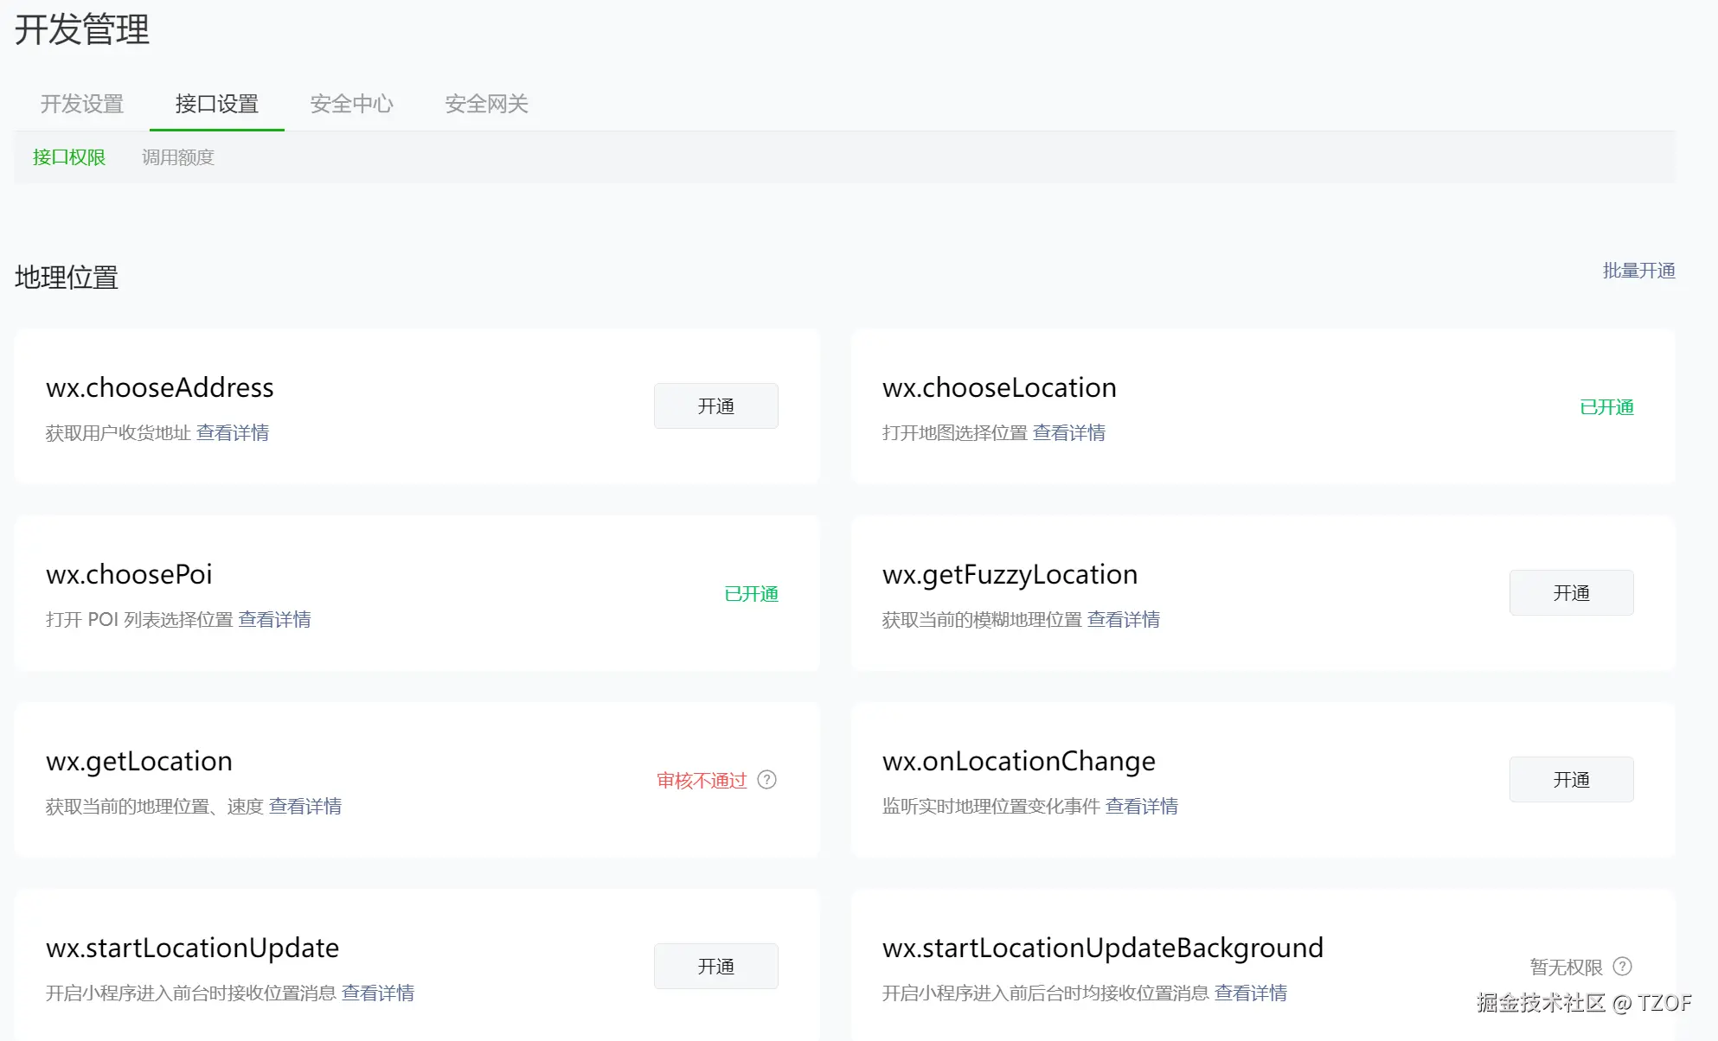
Task: Switch to 调用额度 sub-tab
Action: (177, 157)
